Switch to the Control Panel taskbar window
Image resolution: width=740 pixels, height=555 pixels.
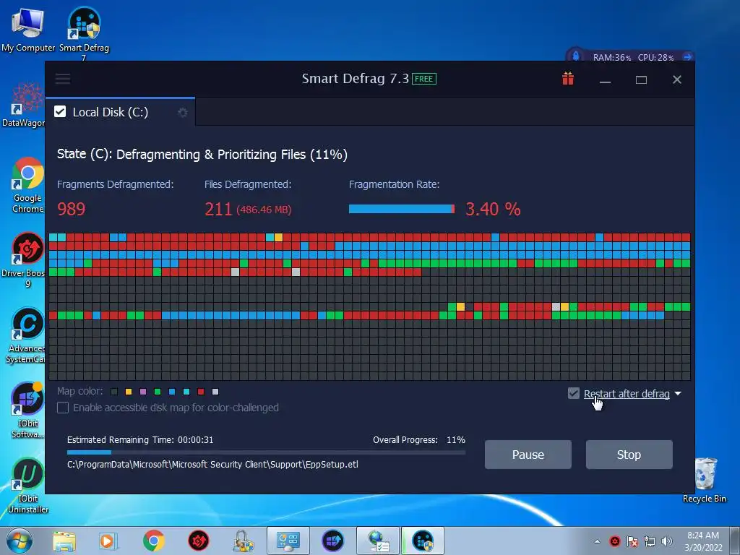(288, 541)
